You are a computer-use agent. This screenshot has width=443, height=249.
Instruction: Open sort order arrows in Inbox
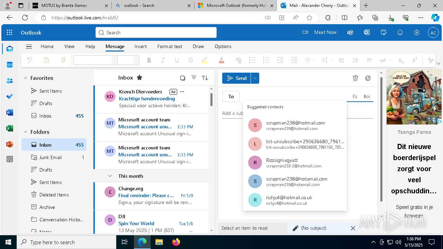(205, 78)
